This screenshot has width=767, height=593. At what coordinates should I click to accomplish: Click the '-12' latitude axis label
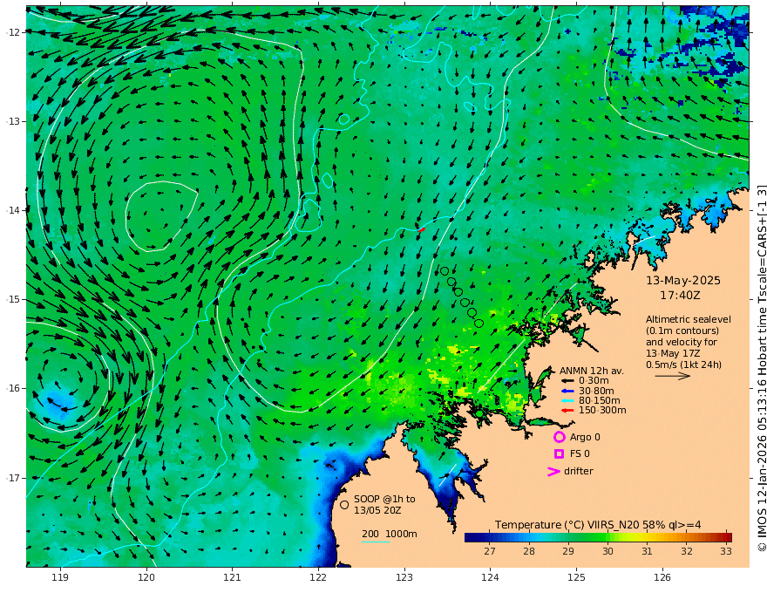pos(13,32)
